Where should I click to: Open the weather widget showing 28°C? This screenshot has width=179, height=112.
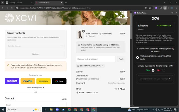point(138,109)
